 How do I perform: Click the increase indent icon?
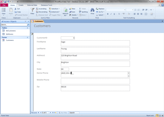[146, 10]
